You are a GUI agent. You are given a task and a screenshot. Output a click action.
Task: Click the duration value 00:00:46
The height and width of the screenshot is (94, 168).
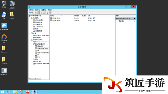[77, 20]
